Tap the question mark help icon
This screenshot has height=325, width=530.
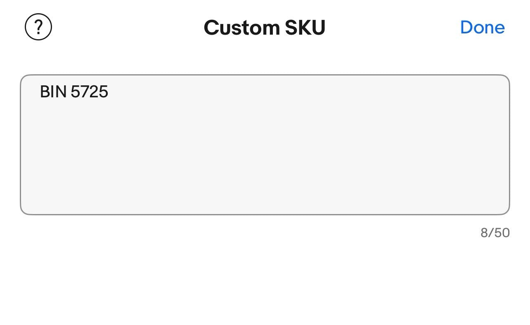(38, 27)
